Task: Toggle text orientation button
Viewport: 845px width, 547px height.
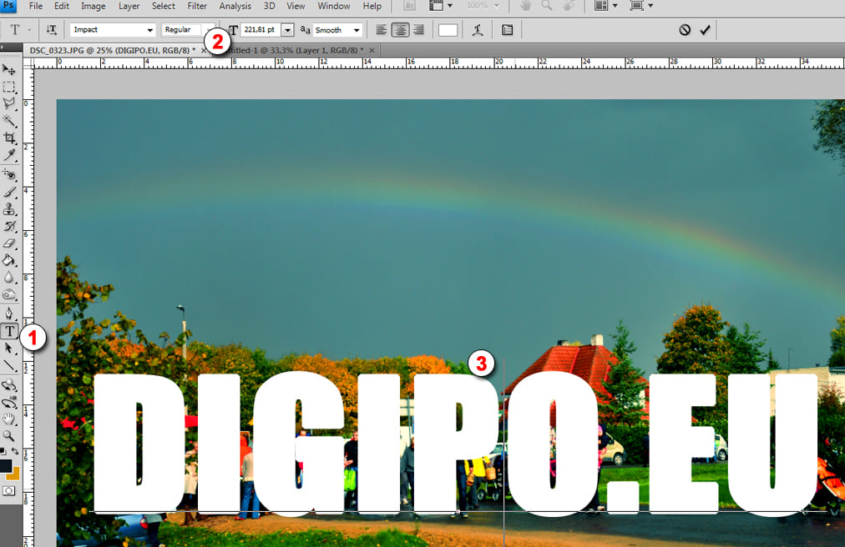Action: (52, 30)
